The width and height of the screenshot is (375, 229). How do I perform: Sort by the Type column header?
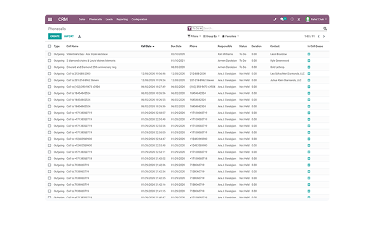coord(57,46)
